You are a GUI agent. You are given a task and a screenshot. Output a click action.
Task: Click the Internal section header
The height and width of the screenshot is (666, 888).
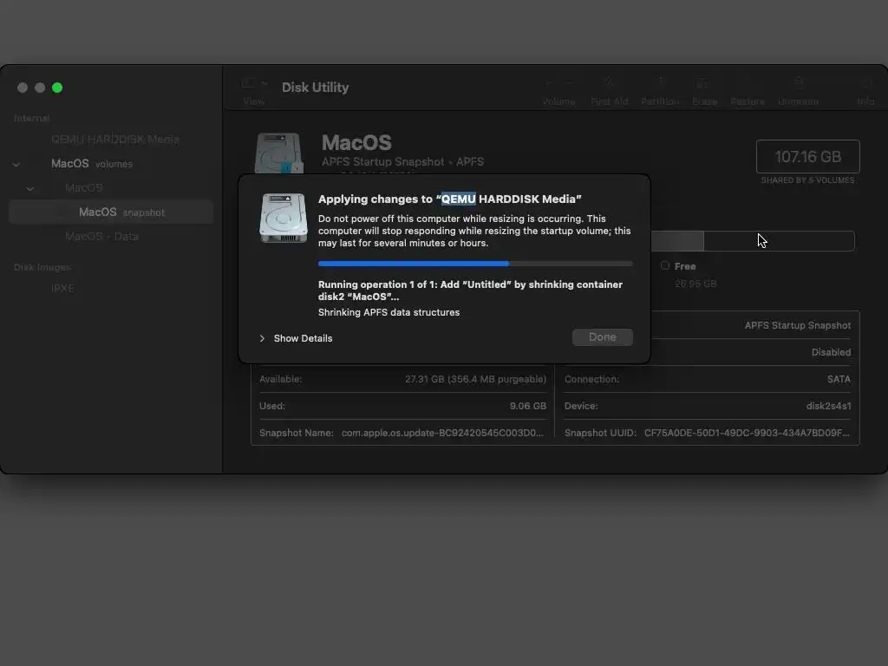(32, 118)
